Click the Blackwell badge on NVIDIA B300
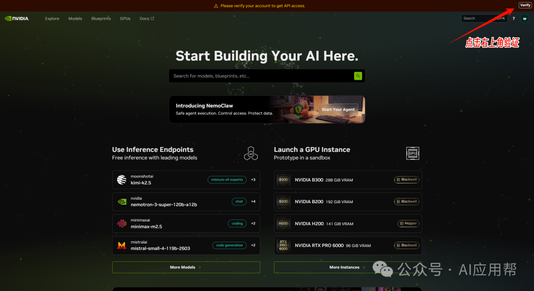The height and width of the screenshot is (291, 534). click(x=406, y=180)
